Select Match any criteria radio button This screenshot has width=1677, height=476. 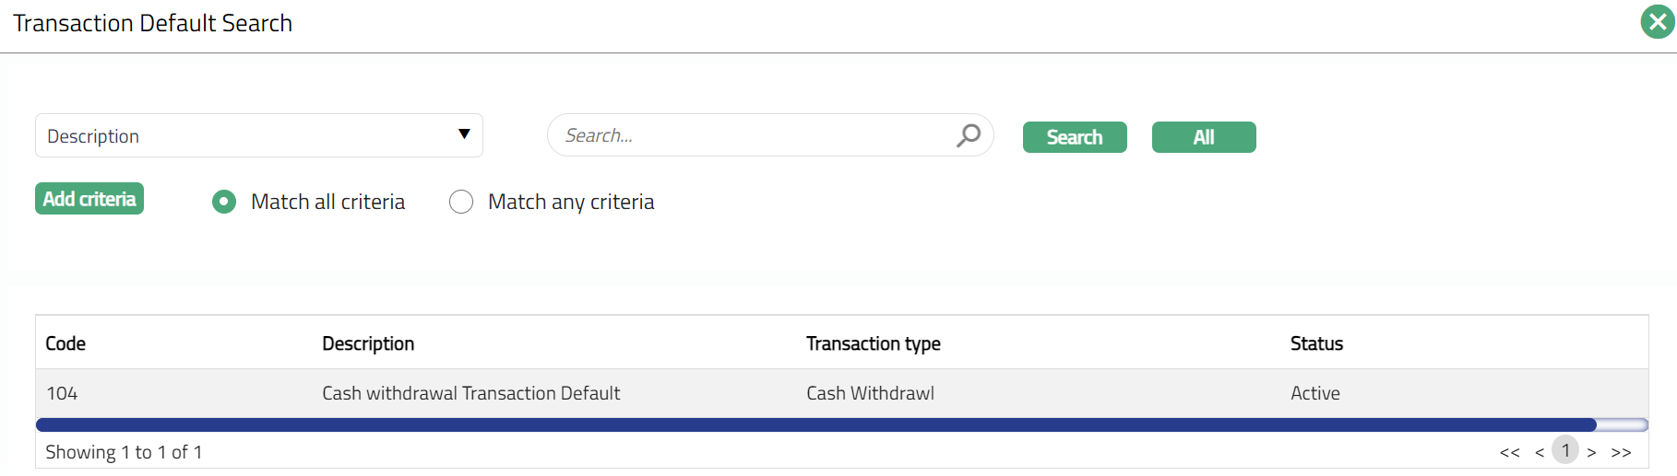(x=461, y=202)
